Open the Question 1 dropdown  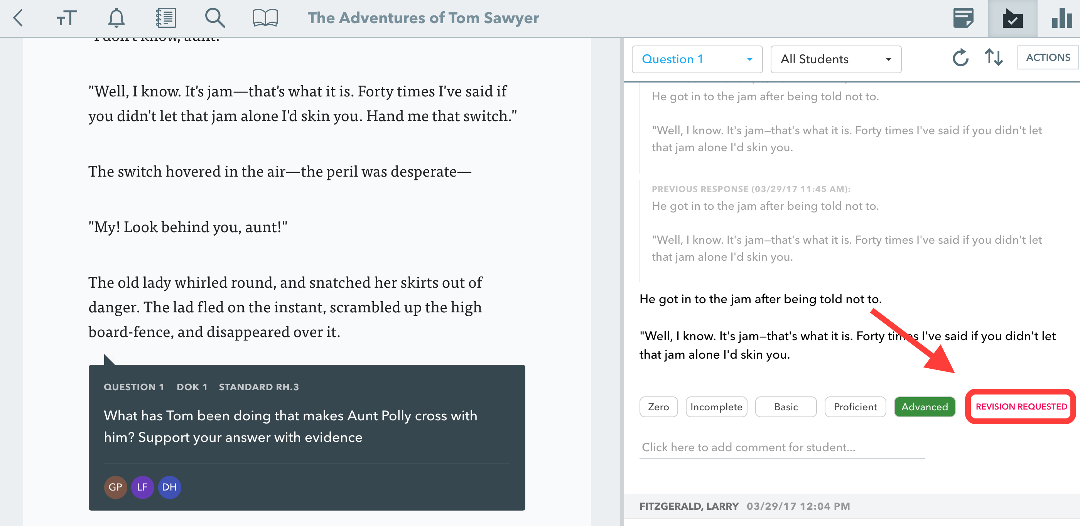pos(697,59)
